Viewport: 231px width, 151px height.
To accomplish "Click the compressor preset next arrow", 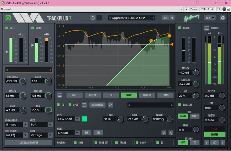I will pyautogui.click(x=51, y=70).
